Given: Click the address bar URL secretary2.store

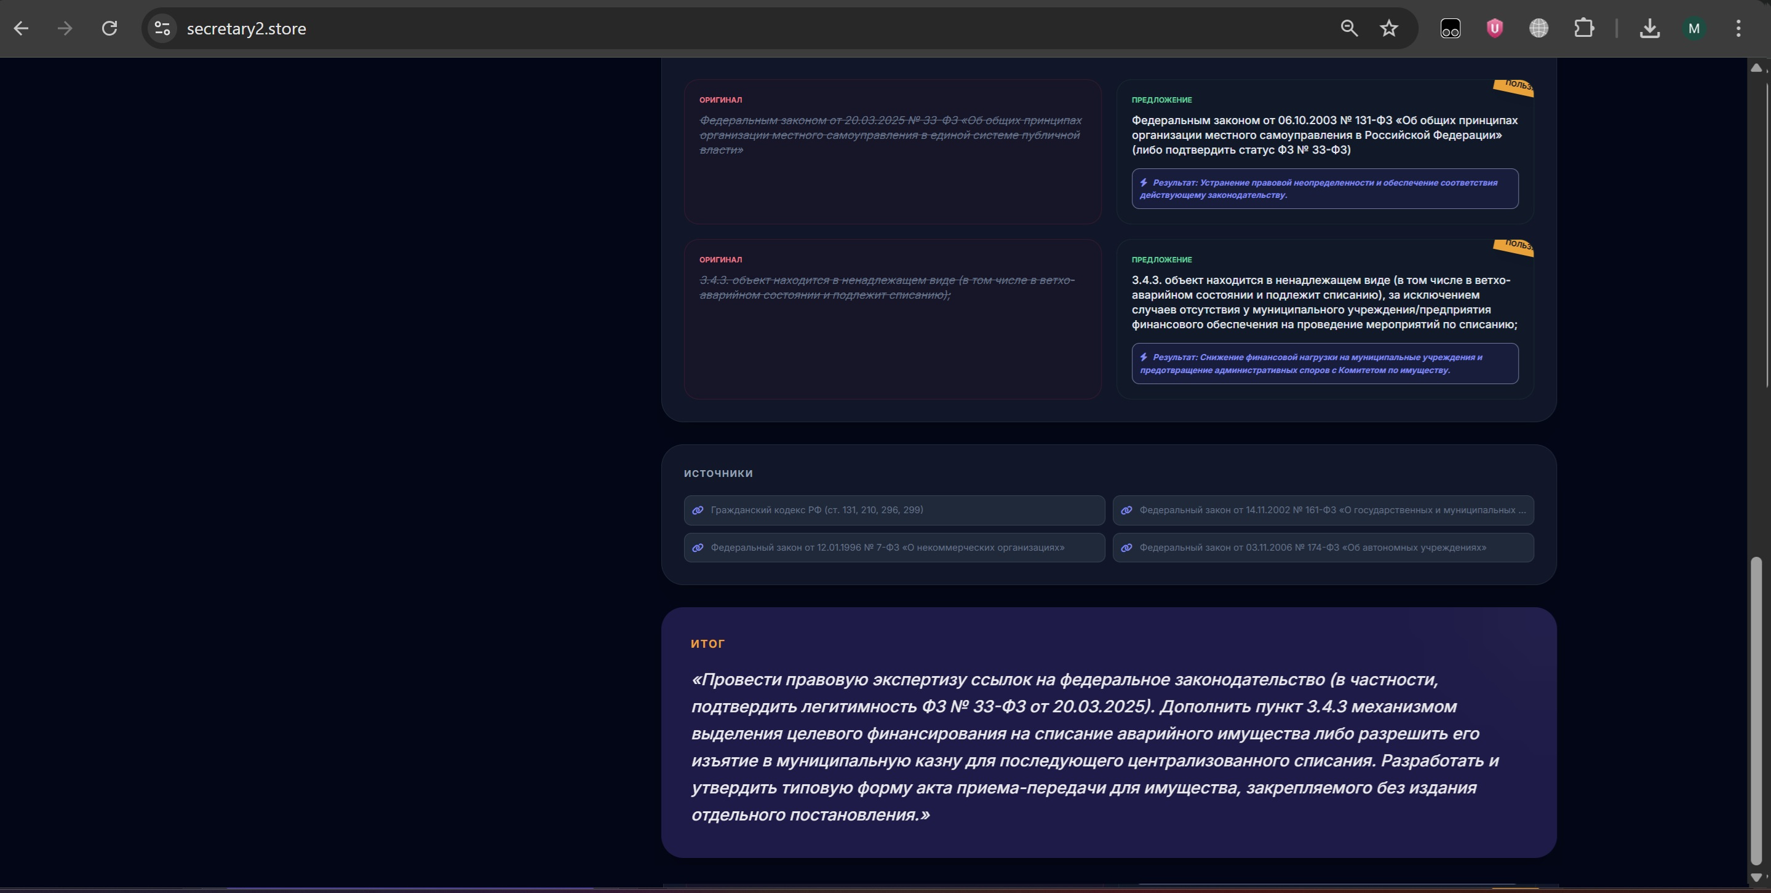Looking at the screenshot, I should 246,28.
